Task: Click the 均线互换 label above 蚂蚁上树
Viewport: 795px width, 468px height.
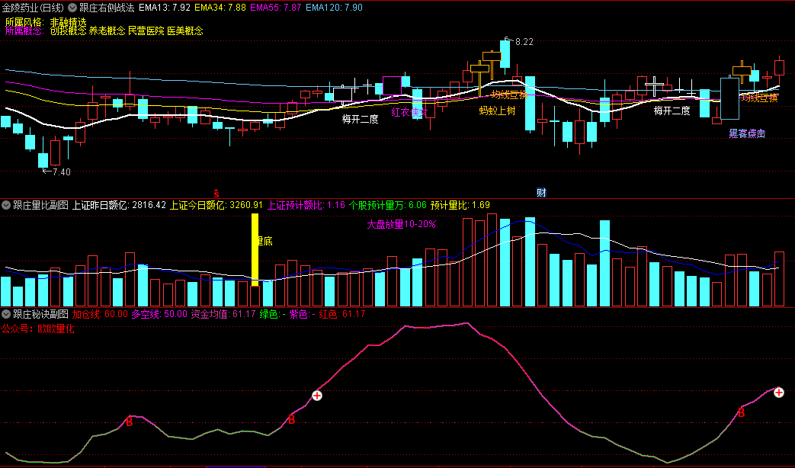Action: [x=509, y=95]
